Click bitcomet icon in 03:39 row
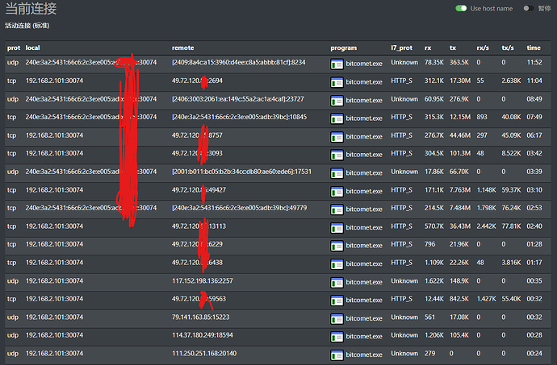Image resolution: width=557 pixels, height=365 pixels. [x=337, y=173]
